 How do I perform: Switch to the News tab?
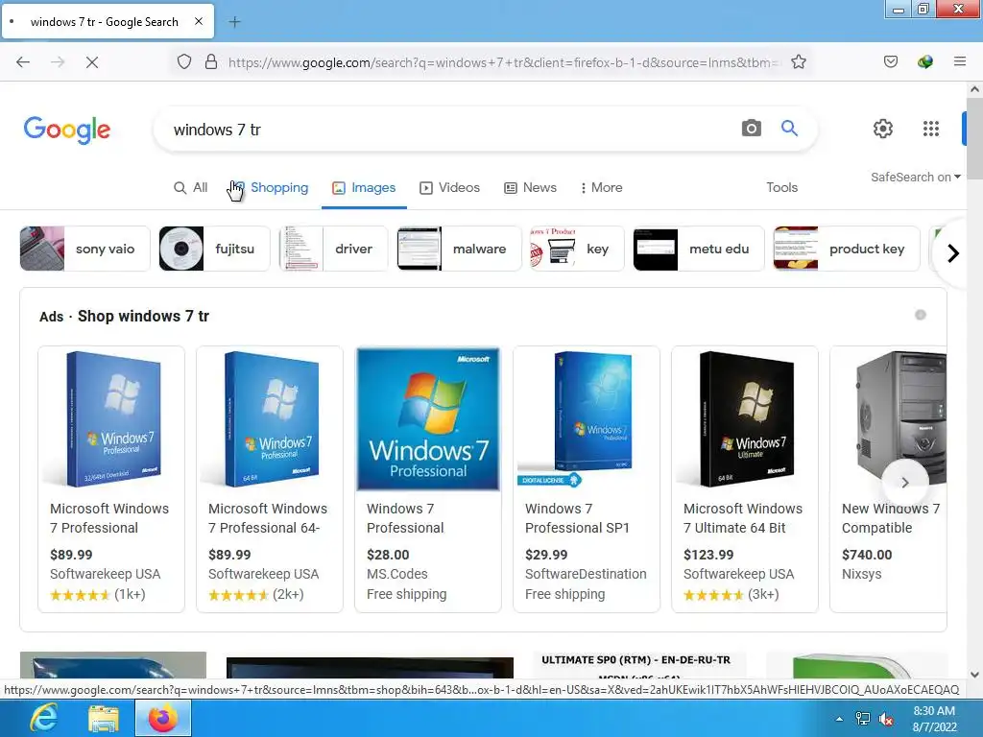pyautogui.click(x=530, y=187)
